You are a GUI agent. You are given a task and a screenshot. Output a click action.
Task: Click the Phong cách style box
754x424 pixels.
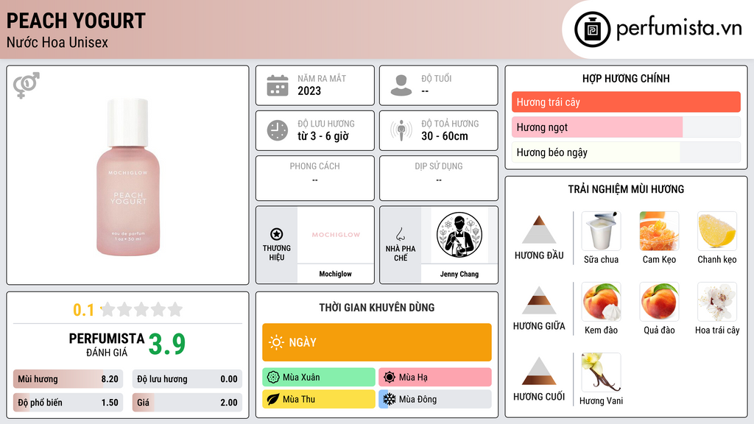315,178
